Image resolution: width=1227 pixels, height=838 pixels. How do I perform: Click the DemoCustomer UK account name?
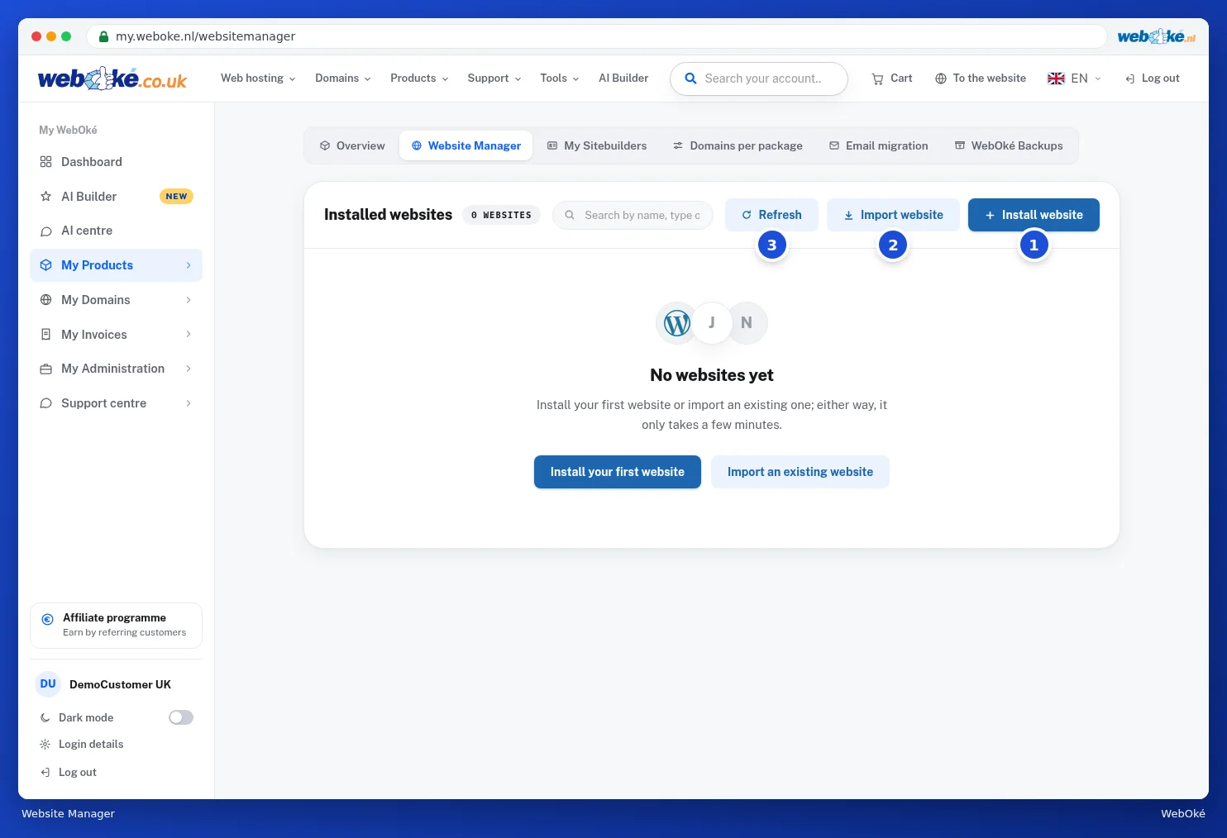(120, 684)
